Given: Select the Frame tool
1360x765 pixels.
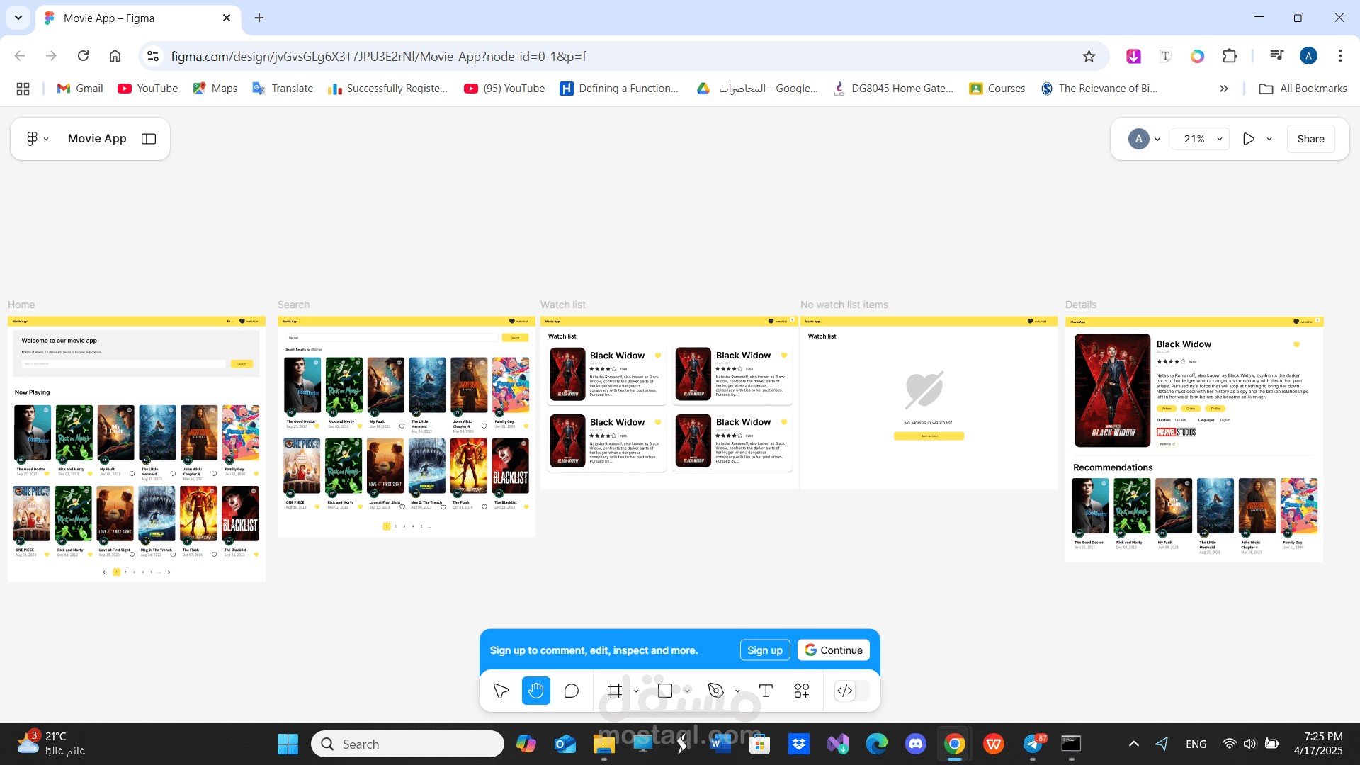Looking at the screenshot, I should [x=614, y=691].
